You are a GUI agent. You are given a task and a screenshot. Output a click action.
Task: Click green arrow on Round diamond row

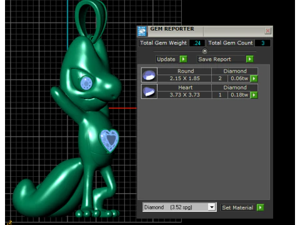tap(254, 79)
